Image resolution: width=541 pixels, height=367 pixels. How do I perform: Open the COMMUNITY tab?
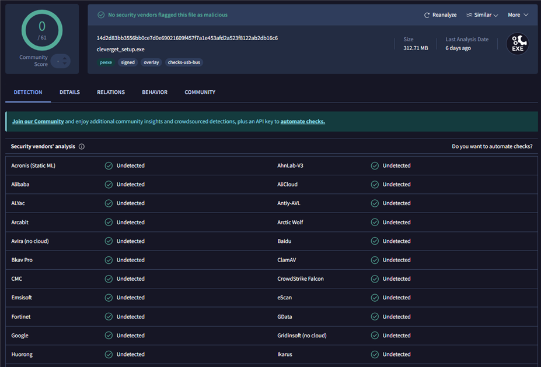[x=200, y=92]
